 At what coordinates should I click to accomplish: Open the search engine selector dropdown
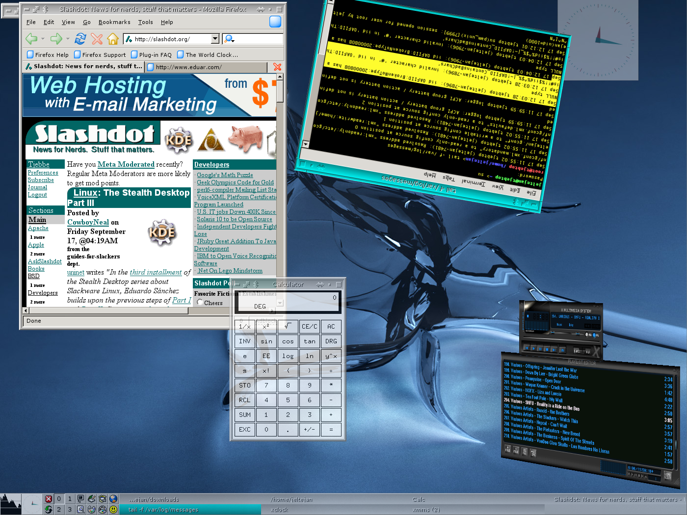click(x=229, y=39)
